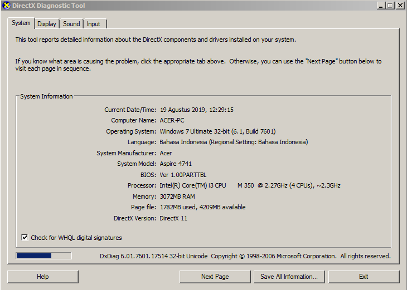Click the system model Aspire 4741
The height and width of the screenshot is (290, 407).
176,164
